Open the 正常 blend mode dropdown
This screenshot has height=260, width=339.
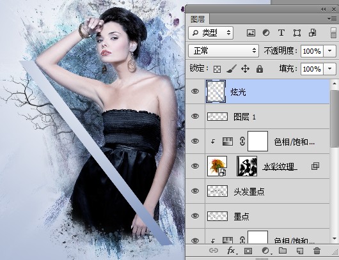[224, 51]
